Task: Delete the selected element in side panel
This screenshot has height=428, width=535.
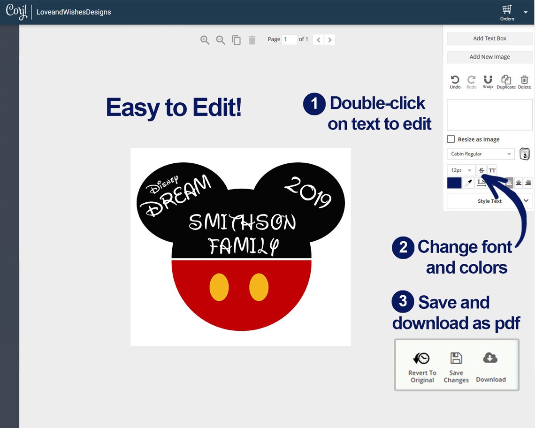Action: tap(524, 82)
